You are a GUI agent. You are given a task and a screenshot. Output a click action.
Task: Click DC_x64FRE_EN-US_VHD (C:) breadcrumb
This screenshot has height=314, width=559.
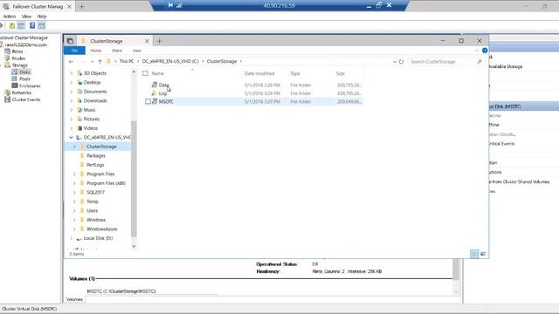coord(170,62)
